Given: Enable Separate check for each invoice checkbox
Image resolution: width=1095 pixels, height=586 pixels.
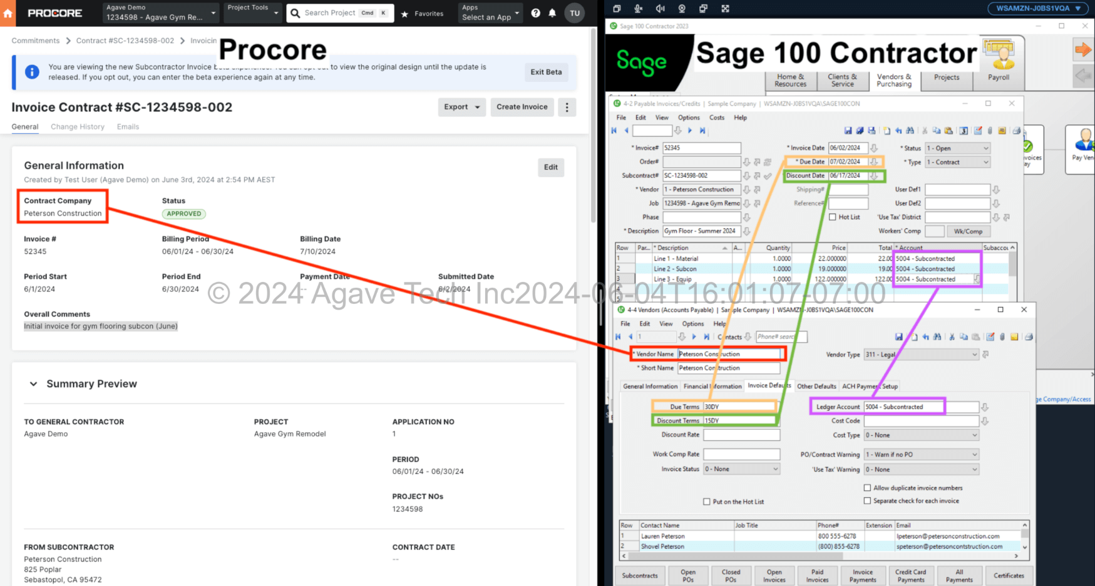Looking at the screenshot, I should pos(867,501).
